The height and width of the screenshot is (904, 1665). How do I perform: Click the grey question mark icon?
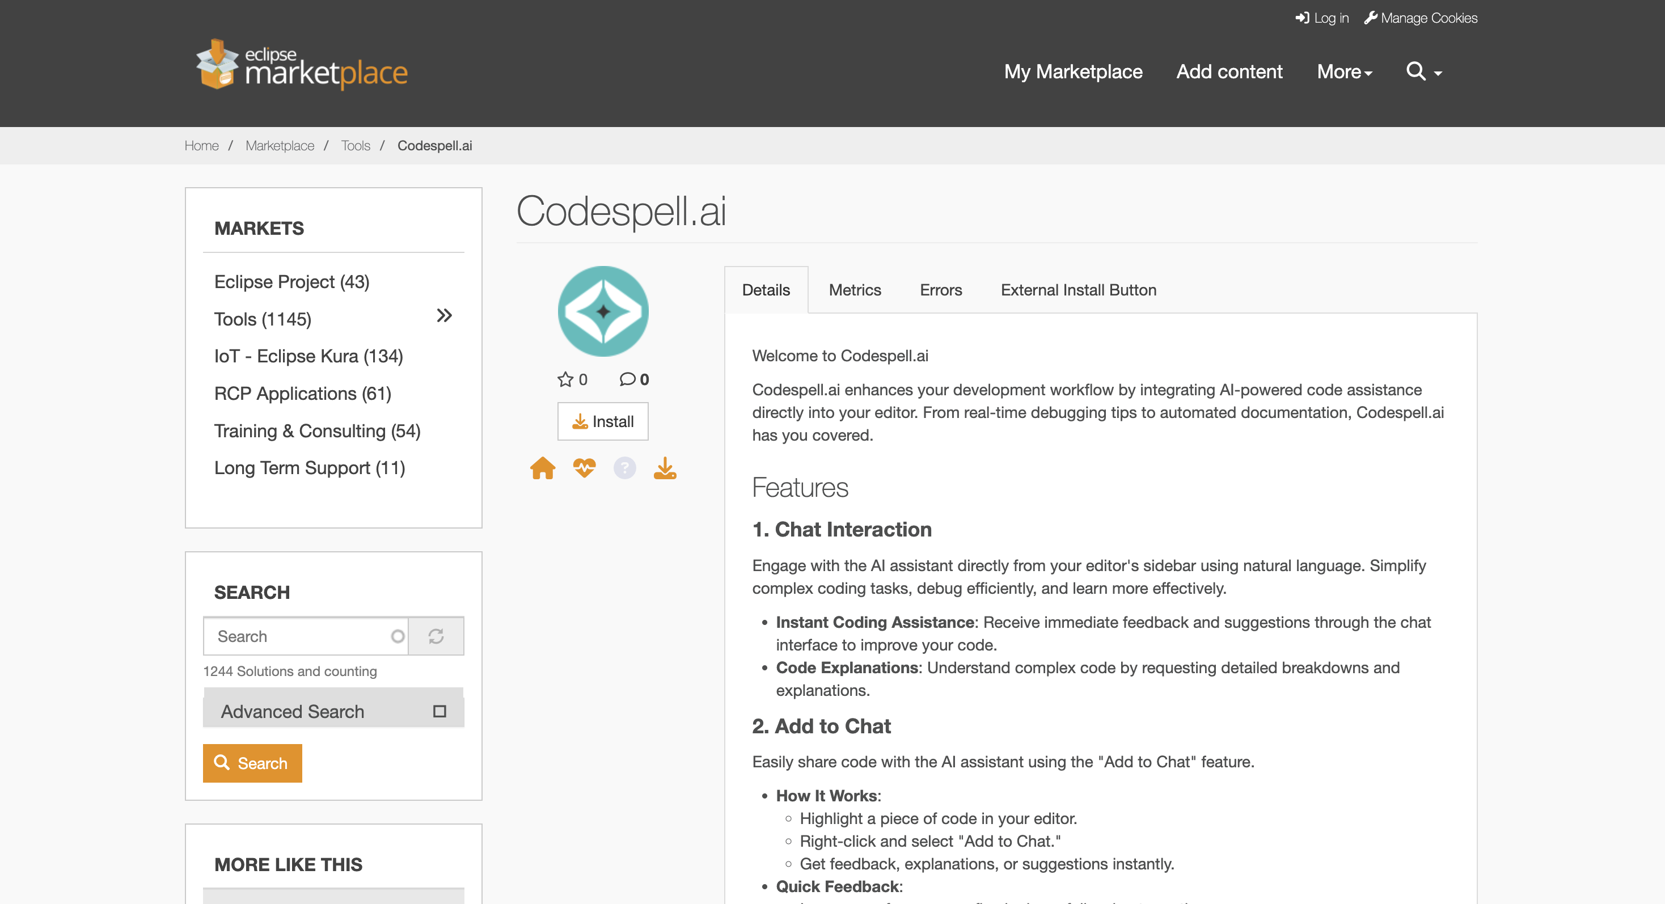pos(624,468)
